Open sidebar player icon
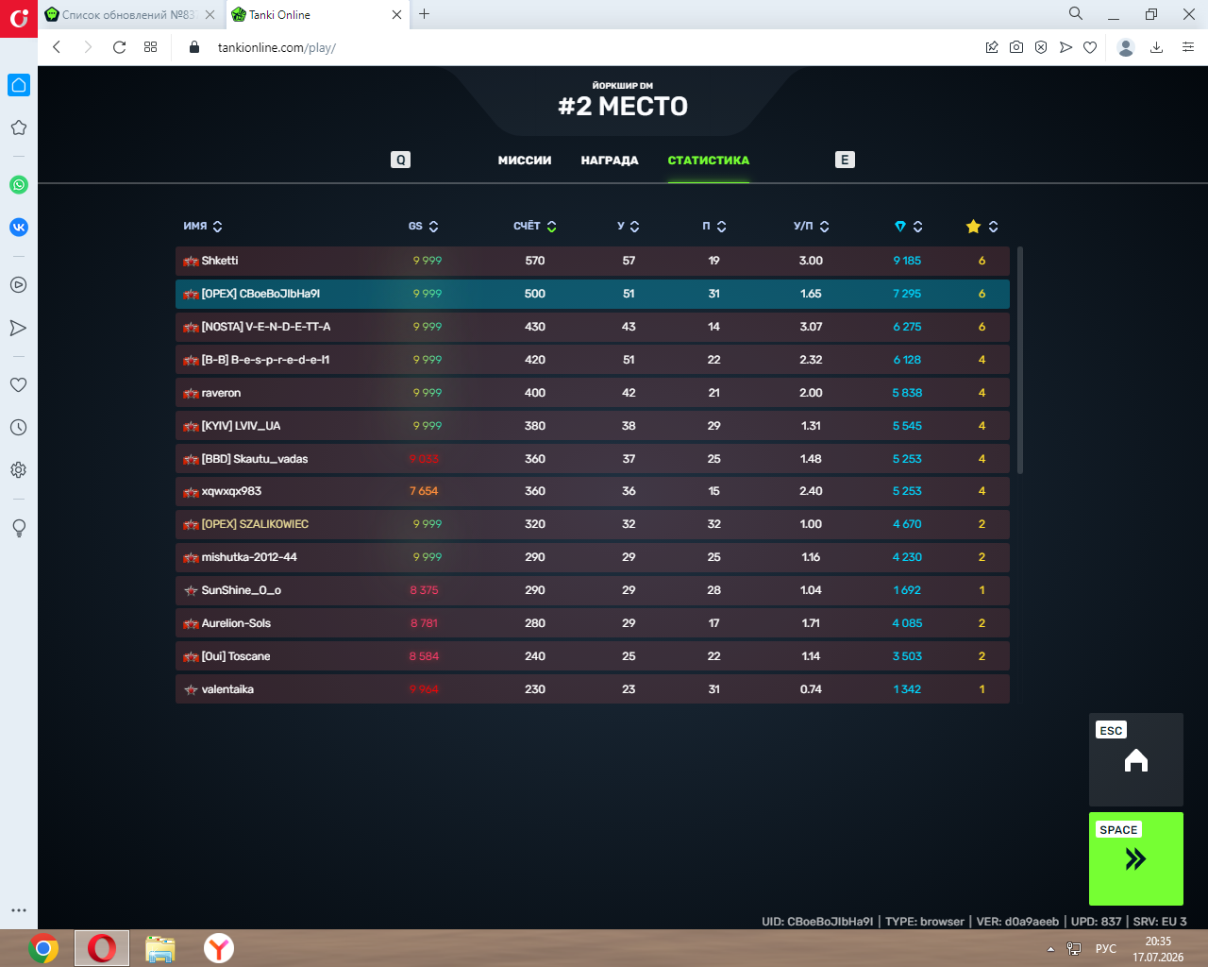The width and height of the screenshot is (1208, 967). [19, 285]
